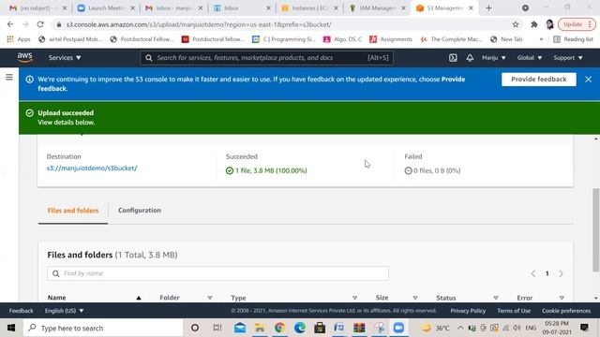
Task: Open Zoom in the taskbar
Action: (398, 328)
